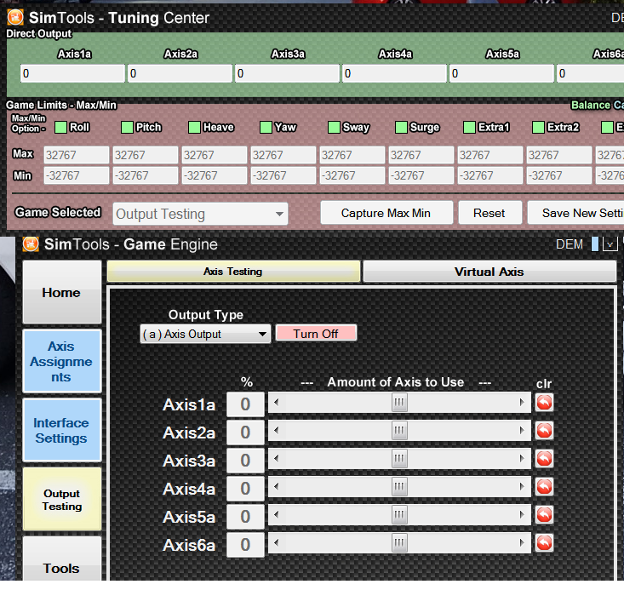Click the Roll Max value field

click(x=76, y=155)
